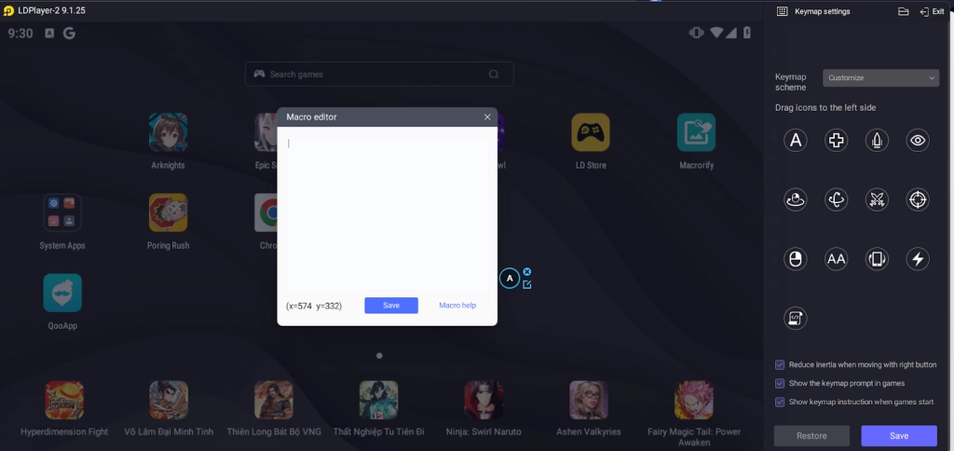Viewport: 954px width, 451px height.
Task: Select the single-tap key 'A' icon
Action: [795, 141]
